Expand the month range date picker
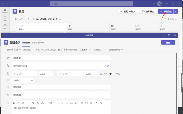The image size is (183, 114). pyautogui.click(x=48, y=19)
